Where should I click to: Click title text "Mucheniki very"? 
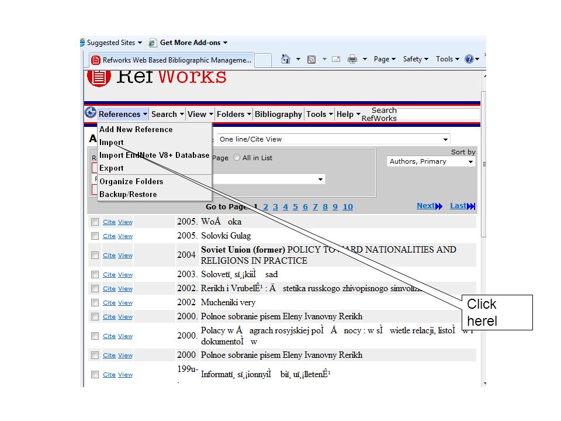[x=228, y=302]
